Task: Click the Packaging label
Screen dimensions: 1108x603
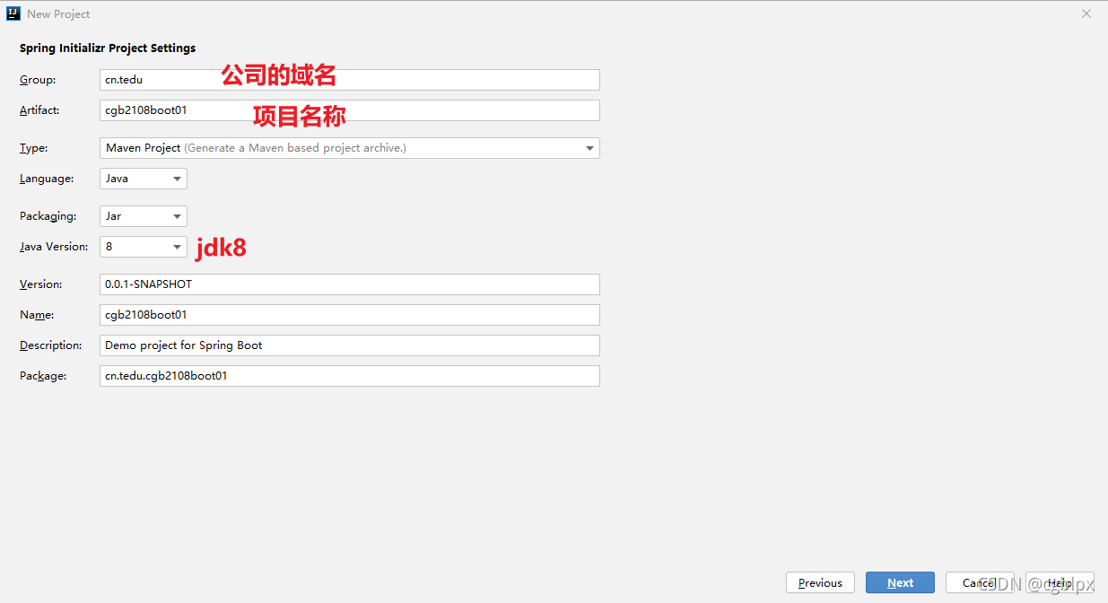Action: click(x=48, y=216)
